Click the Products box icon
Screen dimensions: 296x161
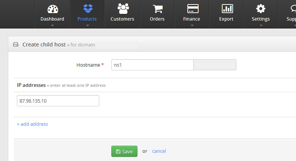coord(87,9)
